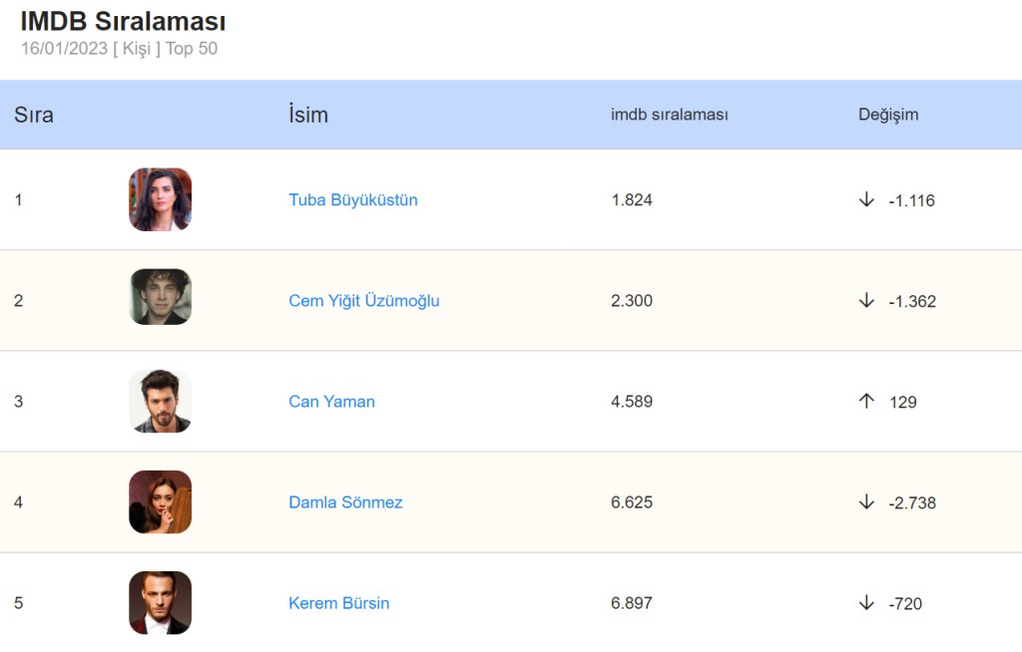
Task: Click the up arrow next to 129
Action: tap(866, 401)
